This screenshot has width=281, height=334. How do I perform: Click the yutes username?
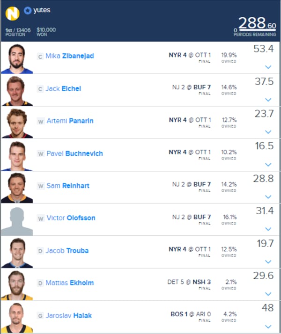pyautogui.click(x=42, y=10)
